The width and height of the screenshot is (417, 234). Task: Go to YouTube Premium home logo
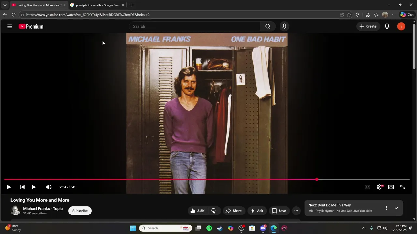coord(31,26)
